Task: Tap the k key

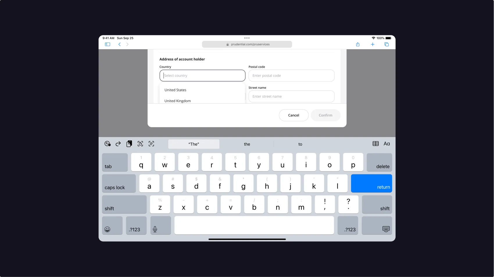Action: [314, 183]
